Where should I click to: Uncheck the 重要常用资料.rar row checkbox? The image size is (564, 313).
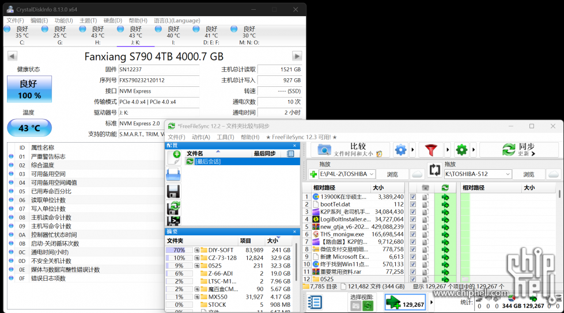tap(413, 272)
